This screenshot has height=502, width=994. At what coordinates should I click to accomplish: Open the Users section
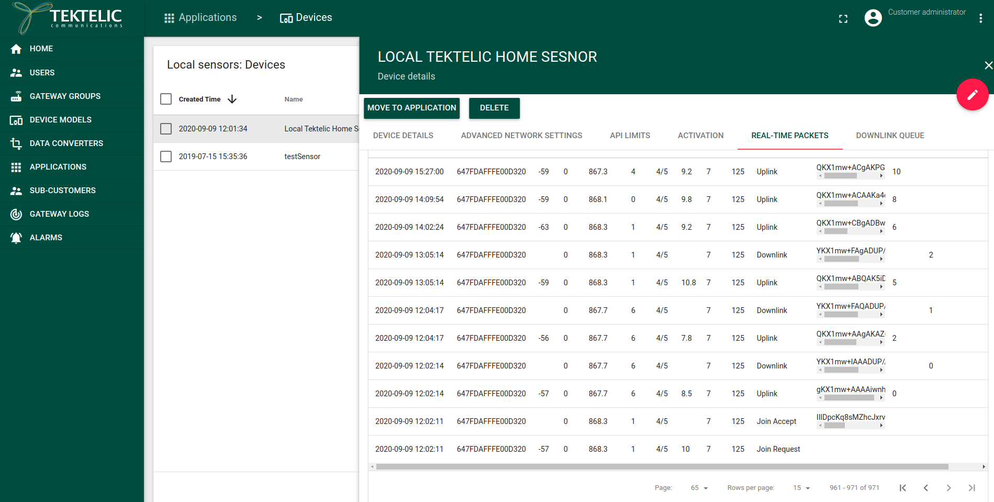point(42,72)
